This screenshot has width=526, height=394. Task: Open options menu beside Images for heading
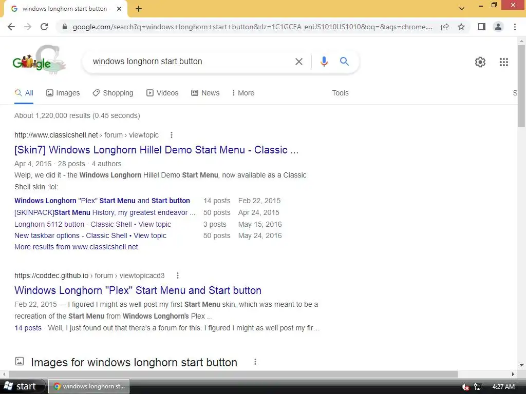255,362
